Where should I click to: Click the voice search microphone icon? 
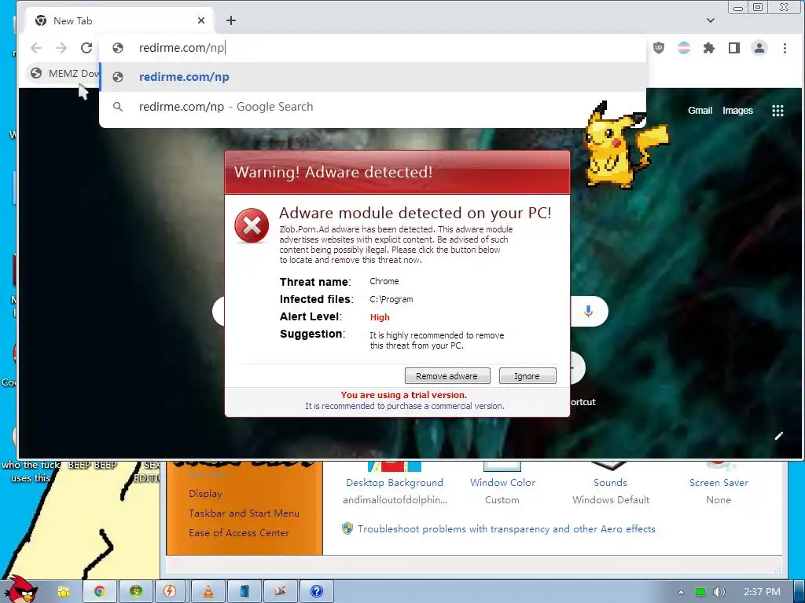tap(588, 311)
